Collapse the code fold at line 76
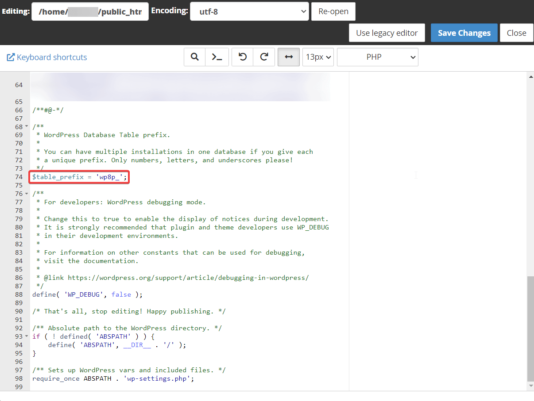 [x=27, y=194]
